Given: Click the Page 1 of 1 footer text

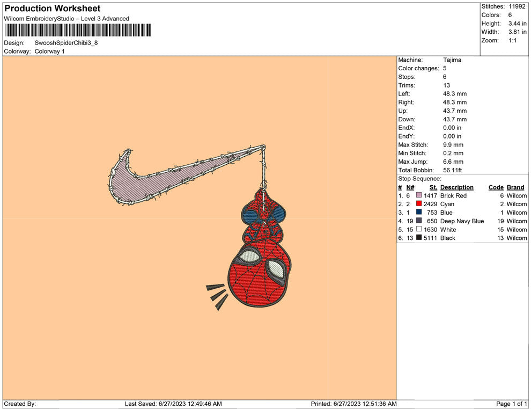Looking at the screenshot, I should pos(512,404).
